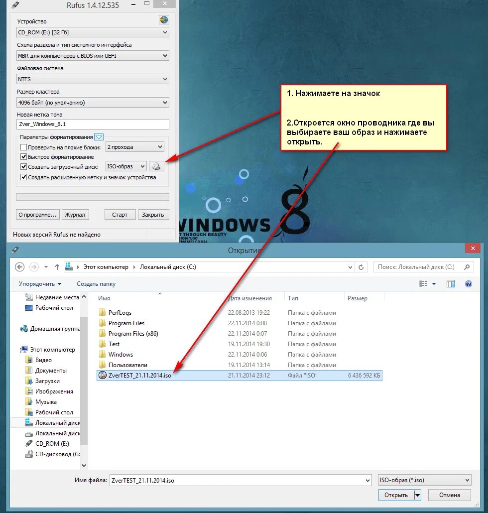Image resolution: width=488 pixels, height=513 pixels.
Task: Open the ISO-образ boot type dropdown
Action: coord(126,166)
